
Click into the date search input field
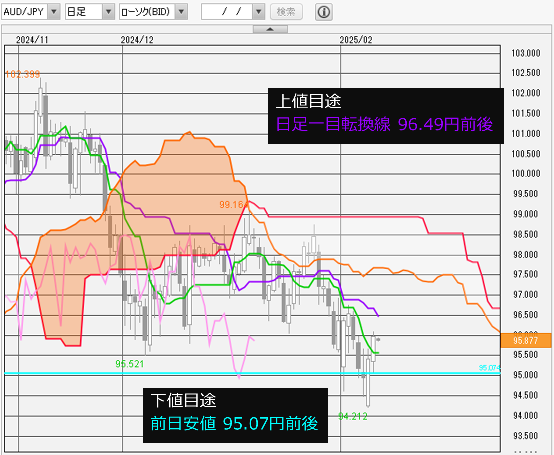[x=227, y=12]
